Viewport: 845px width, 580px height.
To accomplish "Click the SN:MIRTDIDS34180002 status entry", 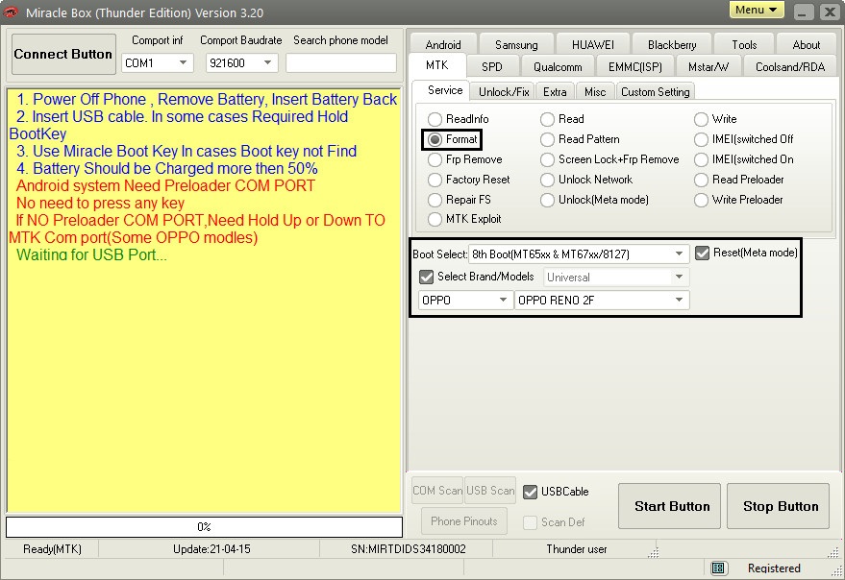I will pyautogui.click(x=408, y=549).
